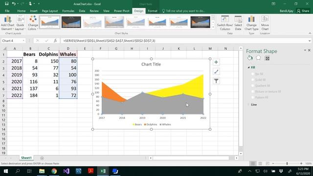This screenshot has width=313, height=176.
Task: Click the Save icon in quick access toolbar
Action: coord(6,3)
